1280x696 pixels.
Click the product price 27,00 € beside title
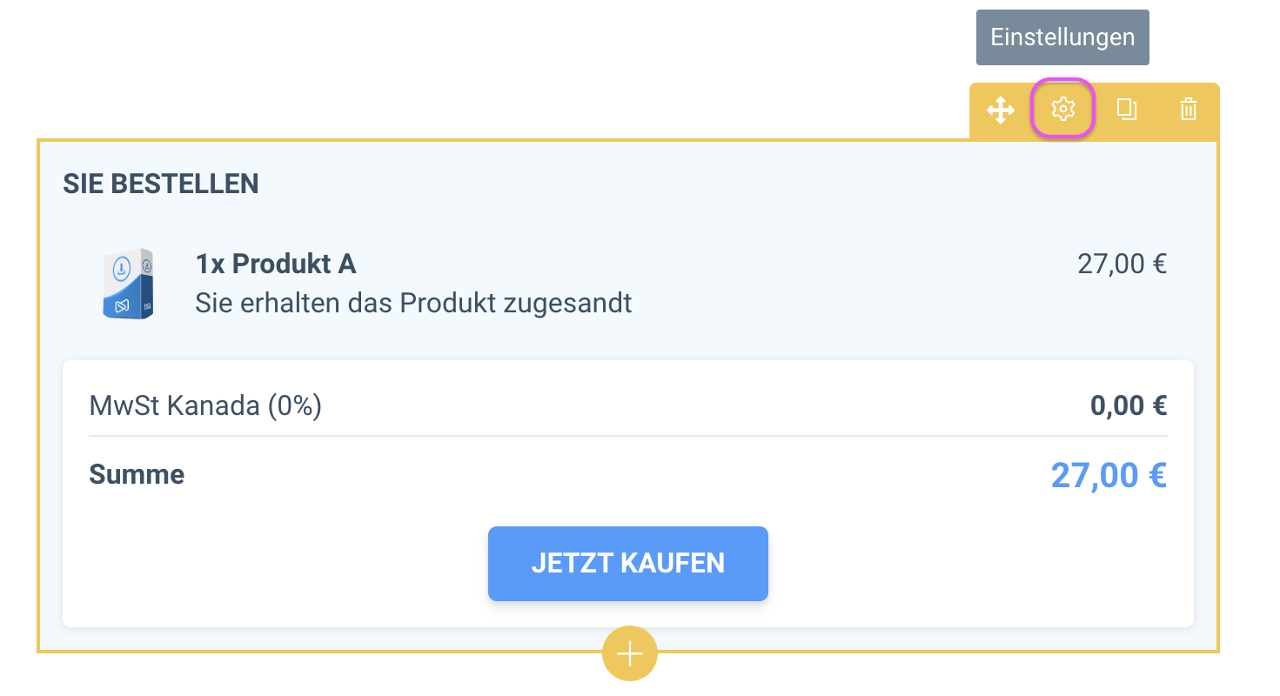(1122, 264)
